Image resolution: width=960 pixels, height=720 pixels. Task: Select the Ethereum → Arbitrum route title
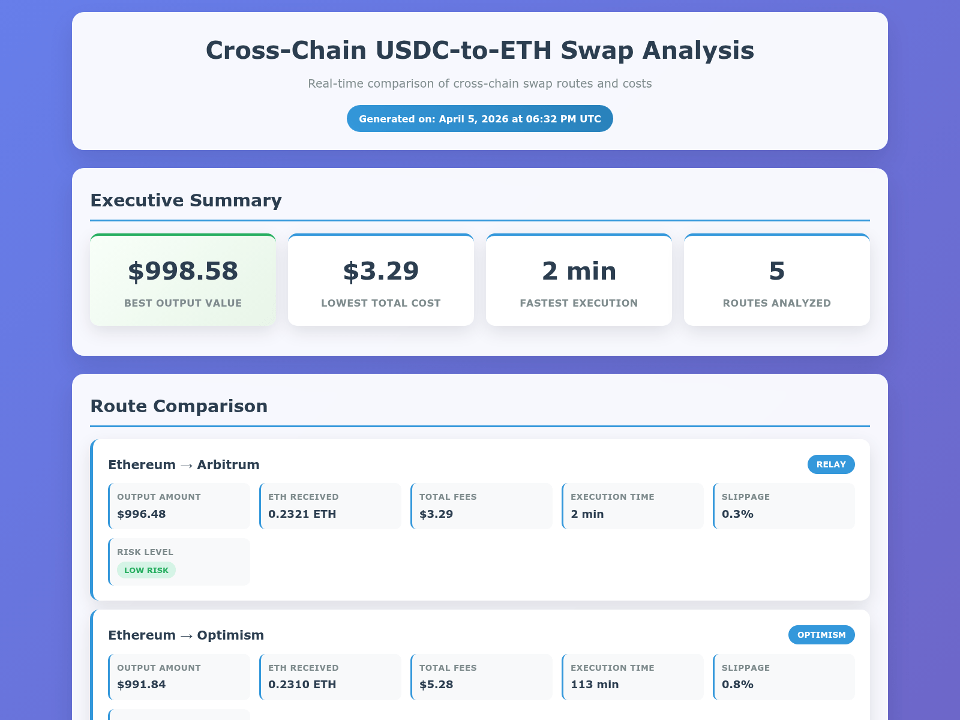click(x=184, y=465)
